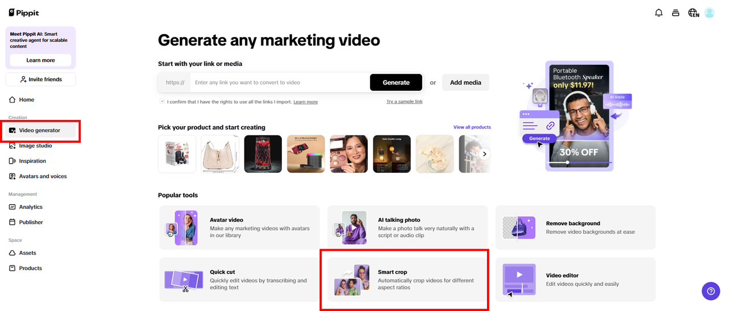Open Products in the sidebar
The image size is (729, 311).
(40, 268)
